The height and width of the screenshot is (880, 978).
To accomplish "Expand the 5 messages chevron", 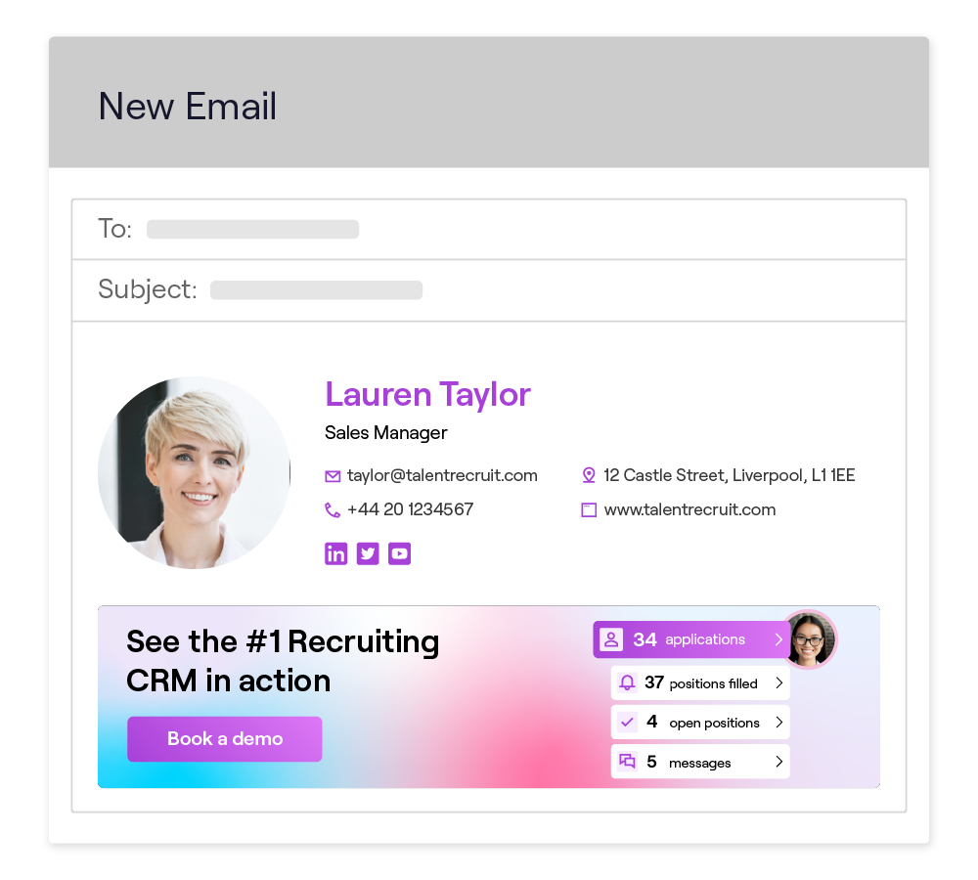I will click(x=779, y=762).
